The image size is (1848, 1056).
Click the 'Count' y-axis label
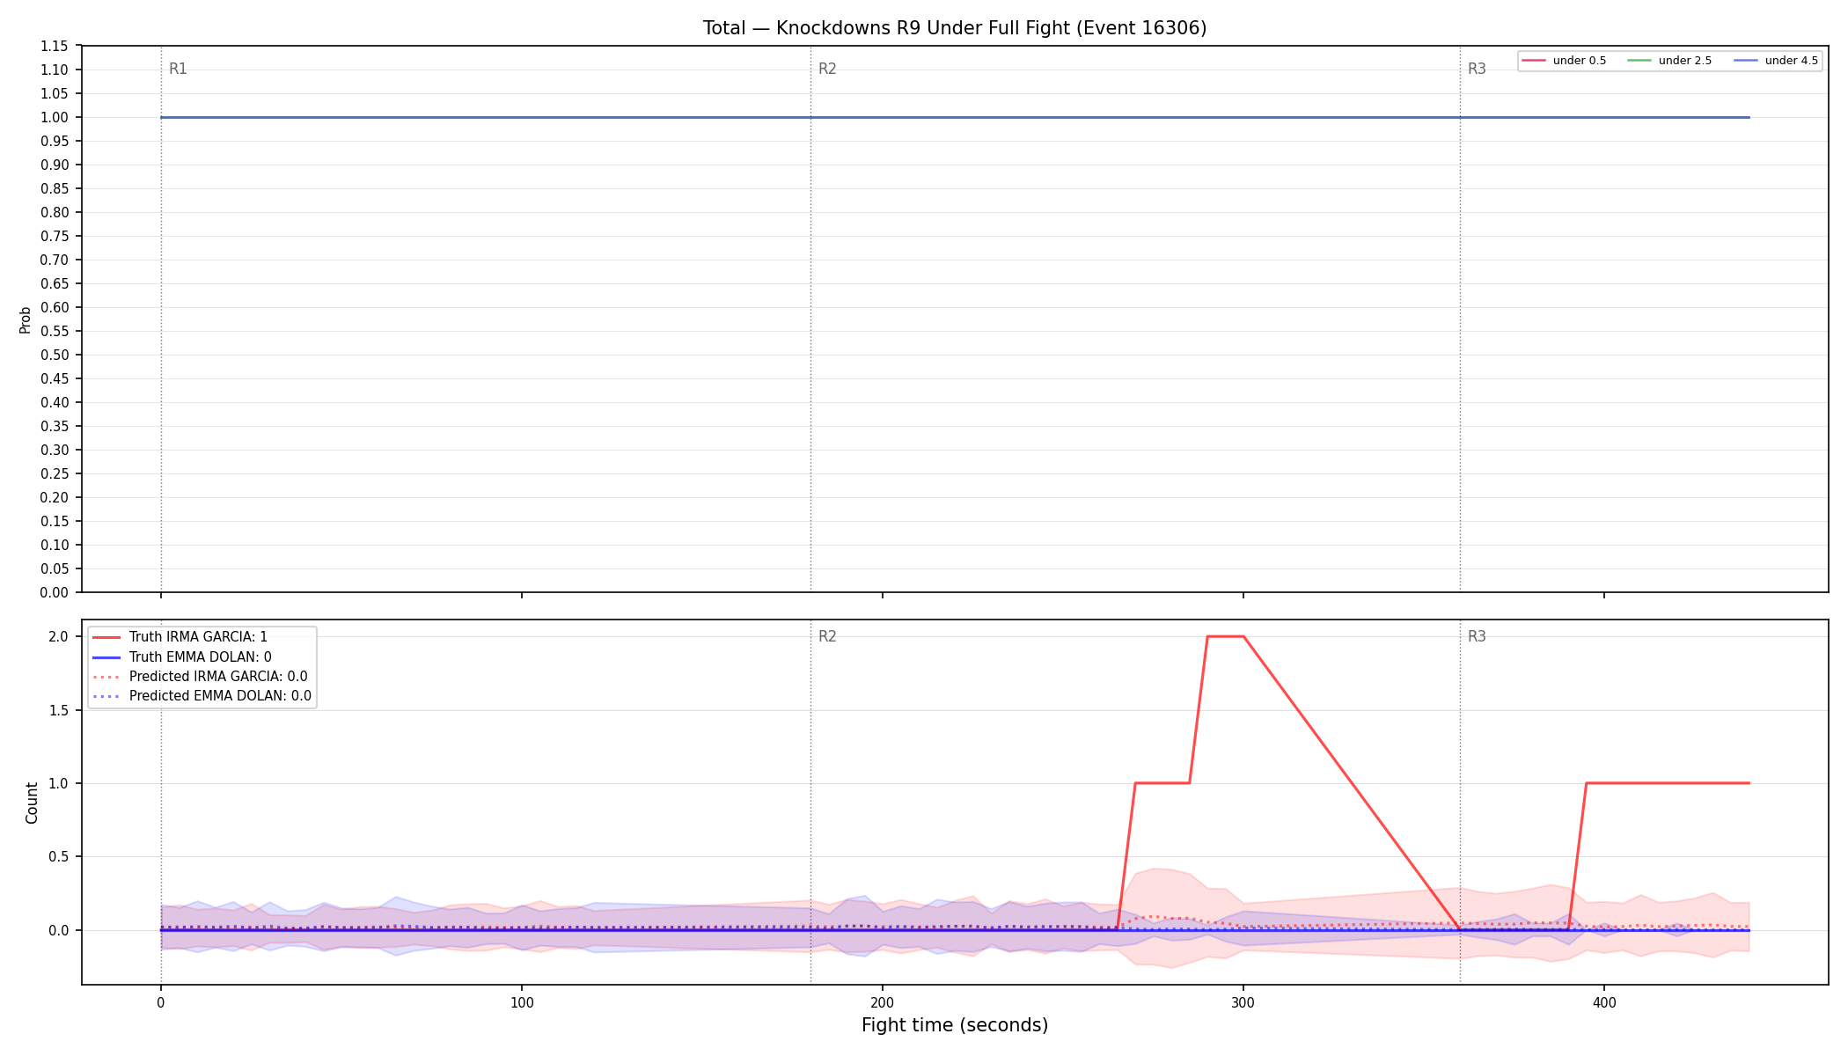pyautogui.click(x=32, y=803)
